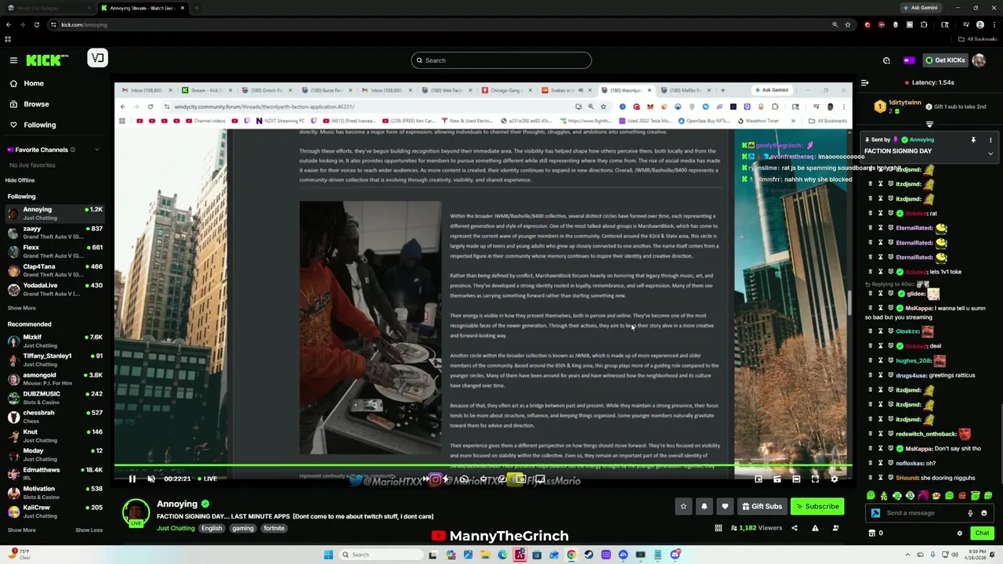Reload the kick.com page
1003x564 pixels.
coord(36,24)
